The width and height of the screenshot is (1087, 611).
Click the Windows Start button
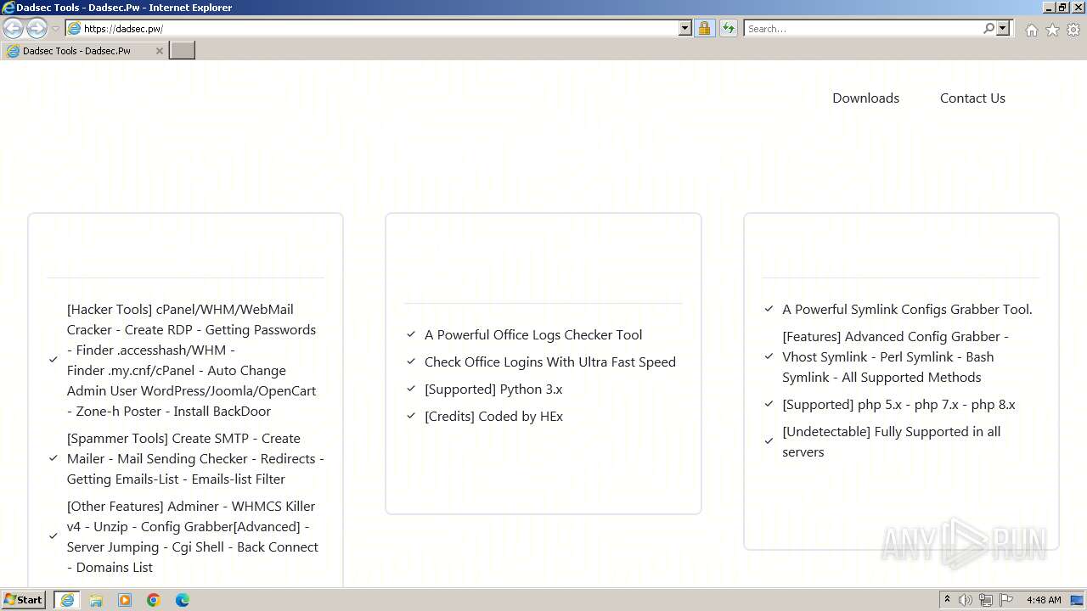tap(24, 600)
